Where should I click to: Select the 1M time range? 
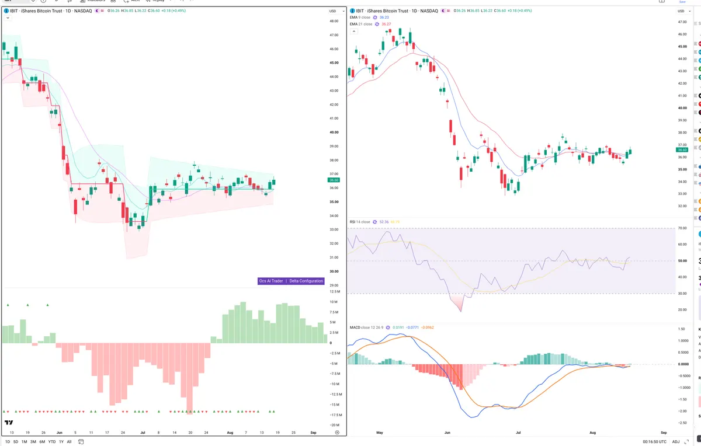25,442
